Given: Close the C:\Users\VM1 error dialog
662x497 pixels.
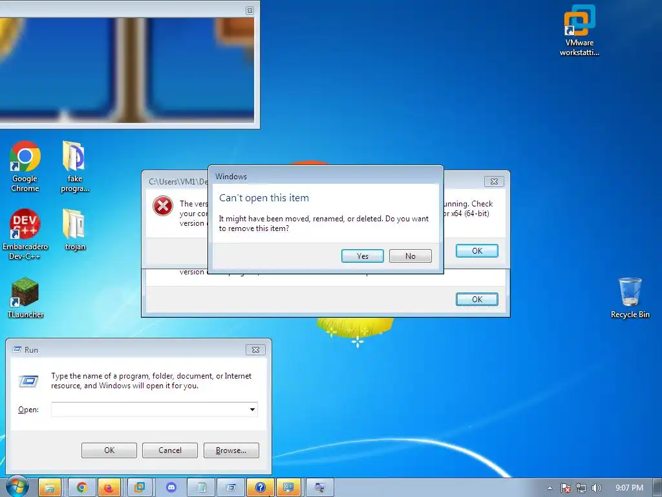Looking at the screenshot, I should click(493, 181).
